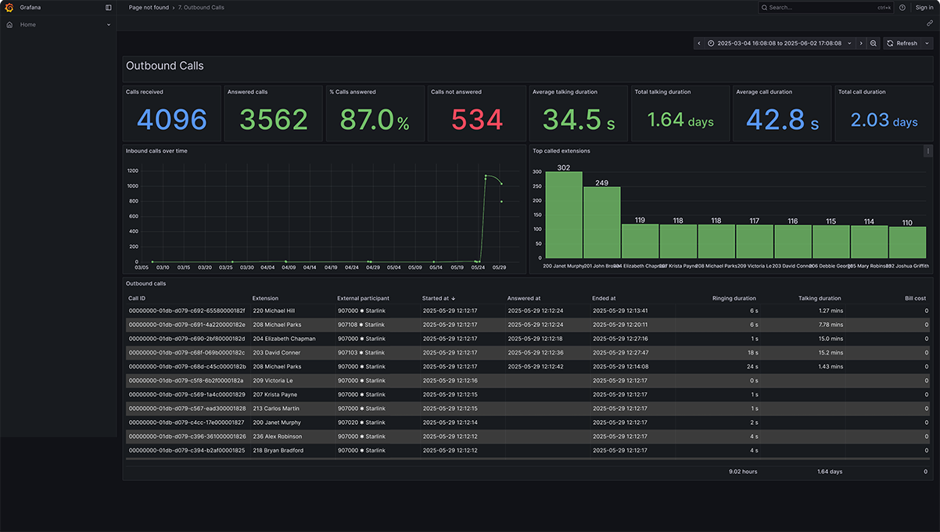
Task: Open the time range picker dropdown
Action: (x=779, y=44)
